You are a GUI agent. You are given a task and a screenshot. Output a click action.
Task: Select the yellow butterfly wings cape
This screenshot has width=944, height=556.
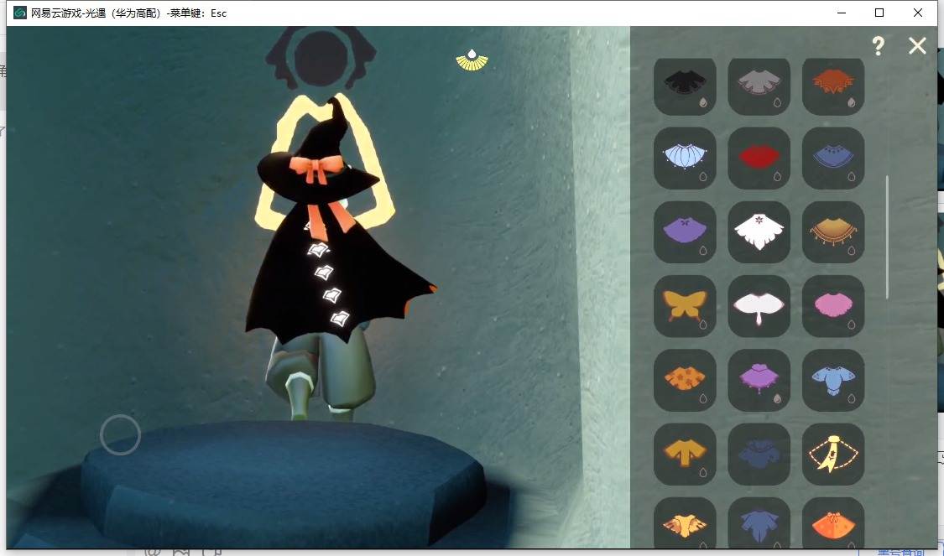pos(685,306)
